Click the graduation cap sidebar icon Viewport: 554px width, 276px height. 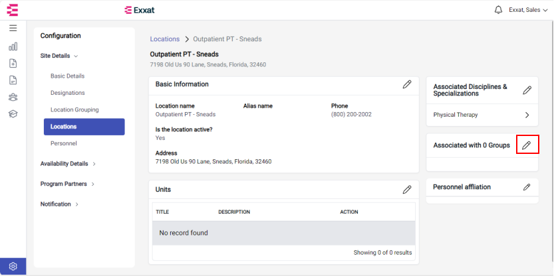[x=13, y=114]
